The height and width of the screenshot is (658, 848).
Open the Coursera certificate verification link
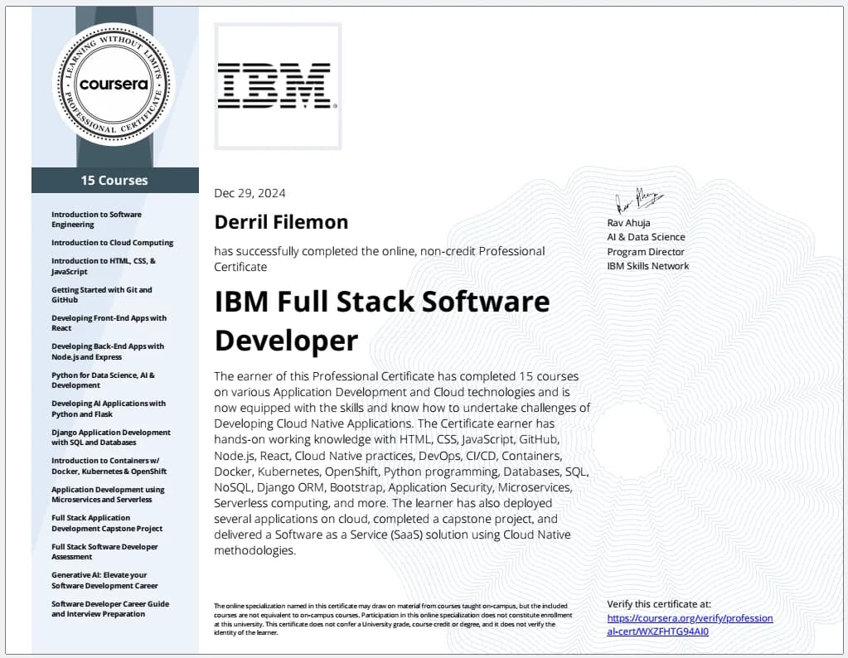690,625
